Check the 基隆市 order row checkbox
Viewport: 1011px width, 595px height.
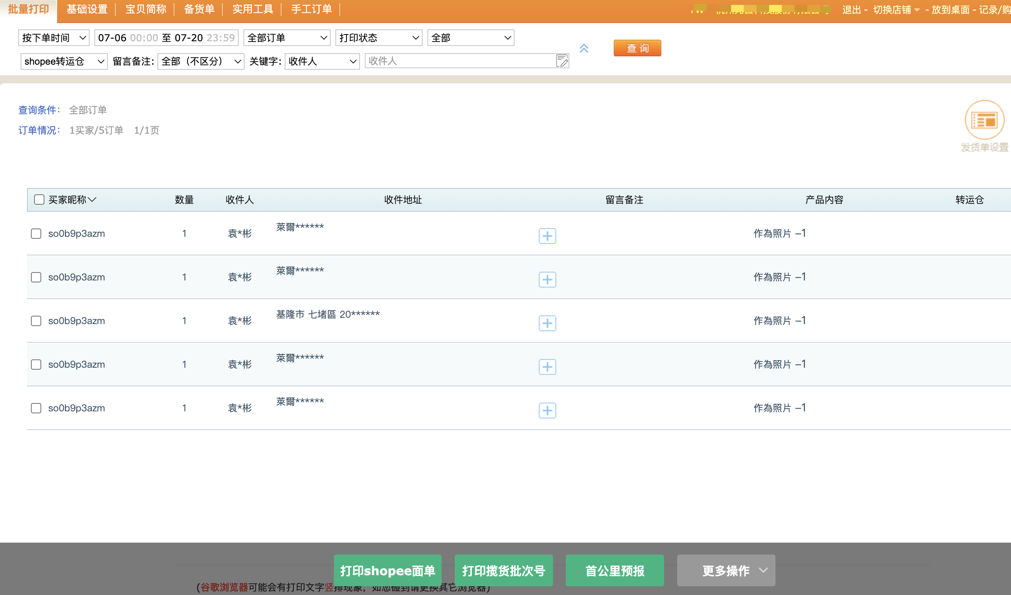tap(36, 321)
